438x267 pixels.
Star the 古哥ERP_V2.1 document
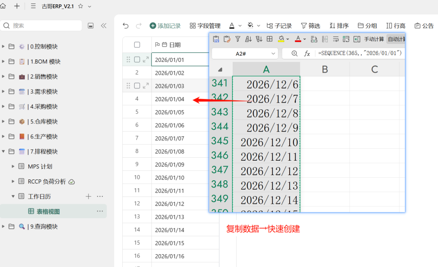click(80, 6)
